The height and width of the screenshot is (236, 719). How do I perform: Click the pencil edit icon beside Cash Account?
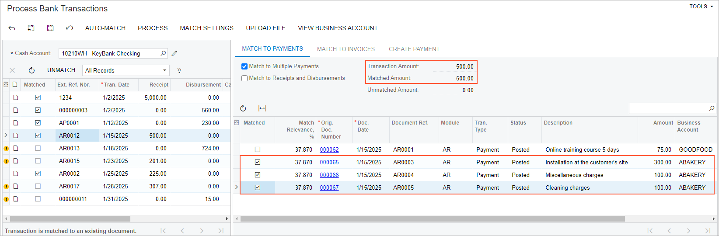click(x=175, y=53)
